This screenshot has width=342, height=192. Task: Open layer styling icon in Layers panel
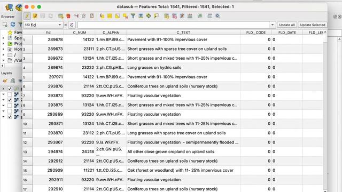[5, 81]
